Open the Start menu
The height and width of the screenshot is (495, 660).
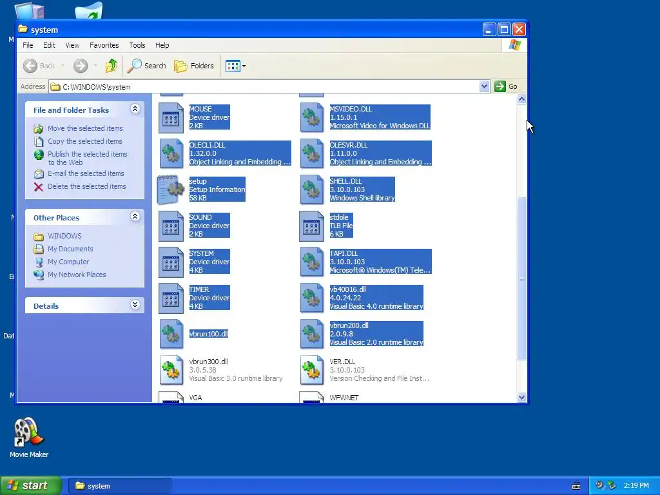tap(31, 486)
